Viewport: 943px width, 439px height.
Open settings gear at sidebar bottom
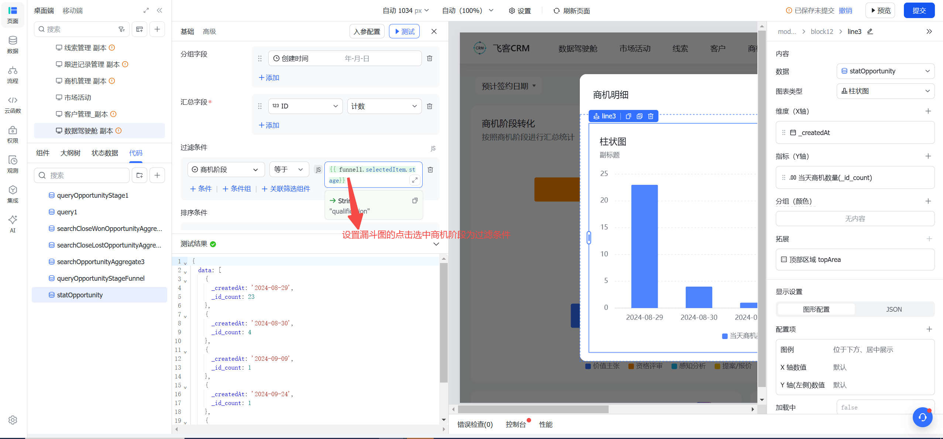pos(13,420)
